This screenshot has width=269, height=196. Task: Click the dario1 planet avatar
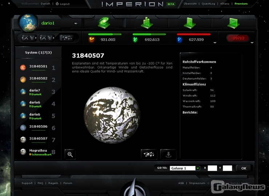(28, 23)
